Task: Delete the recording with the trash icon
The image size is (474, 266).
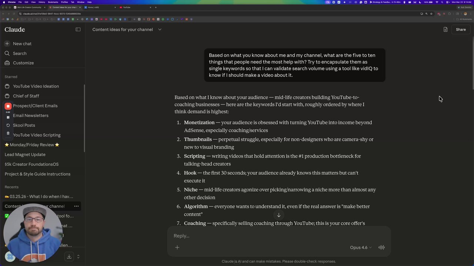Action: (8, 133)
